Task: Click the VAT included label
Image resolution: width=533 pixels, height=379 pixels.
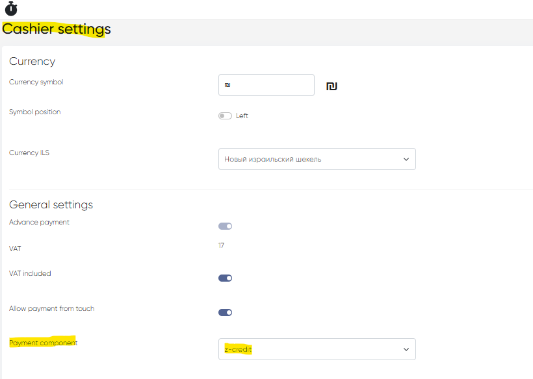Action: (30, 274)
